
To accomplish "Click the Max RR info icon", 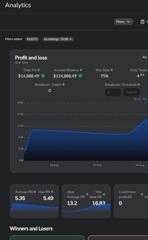I will point(52,192).
